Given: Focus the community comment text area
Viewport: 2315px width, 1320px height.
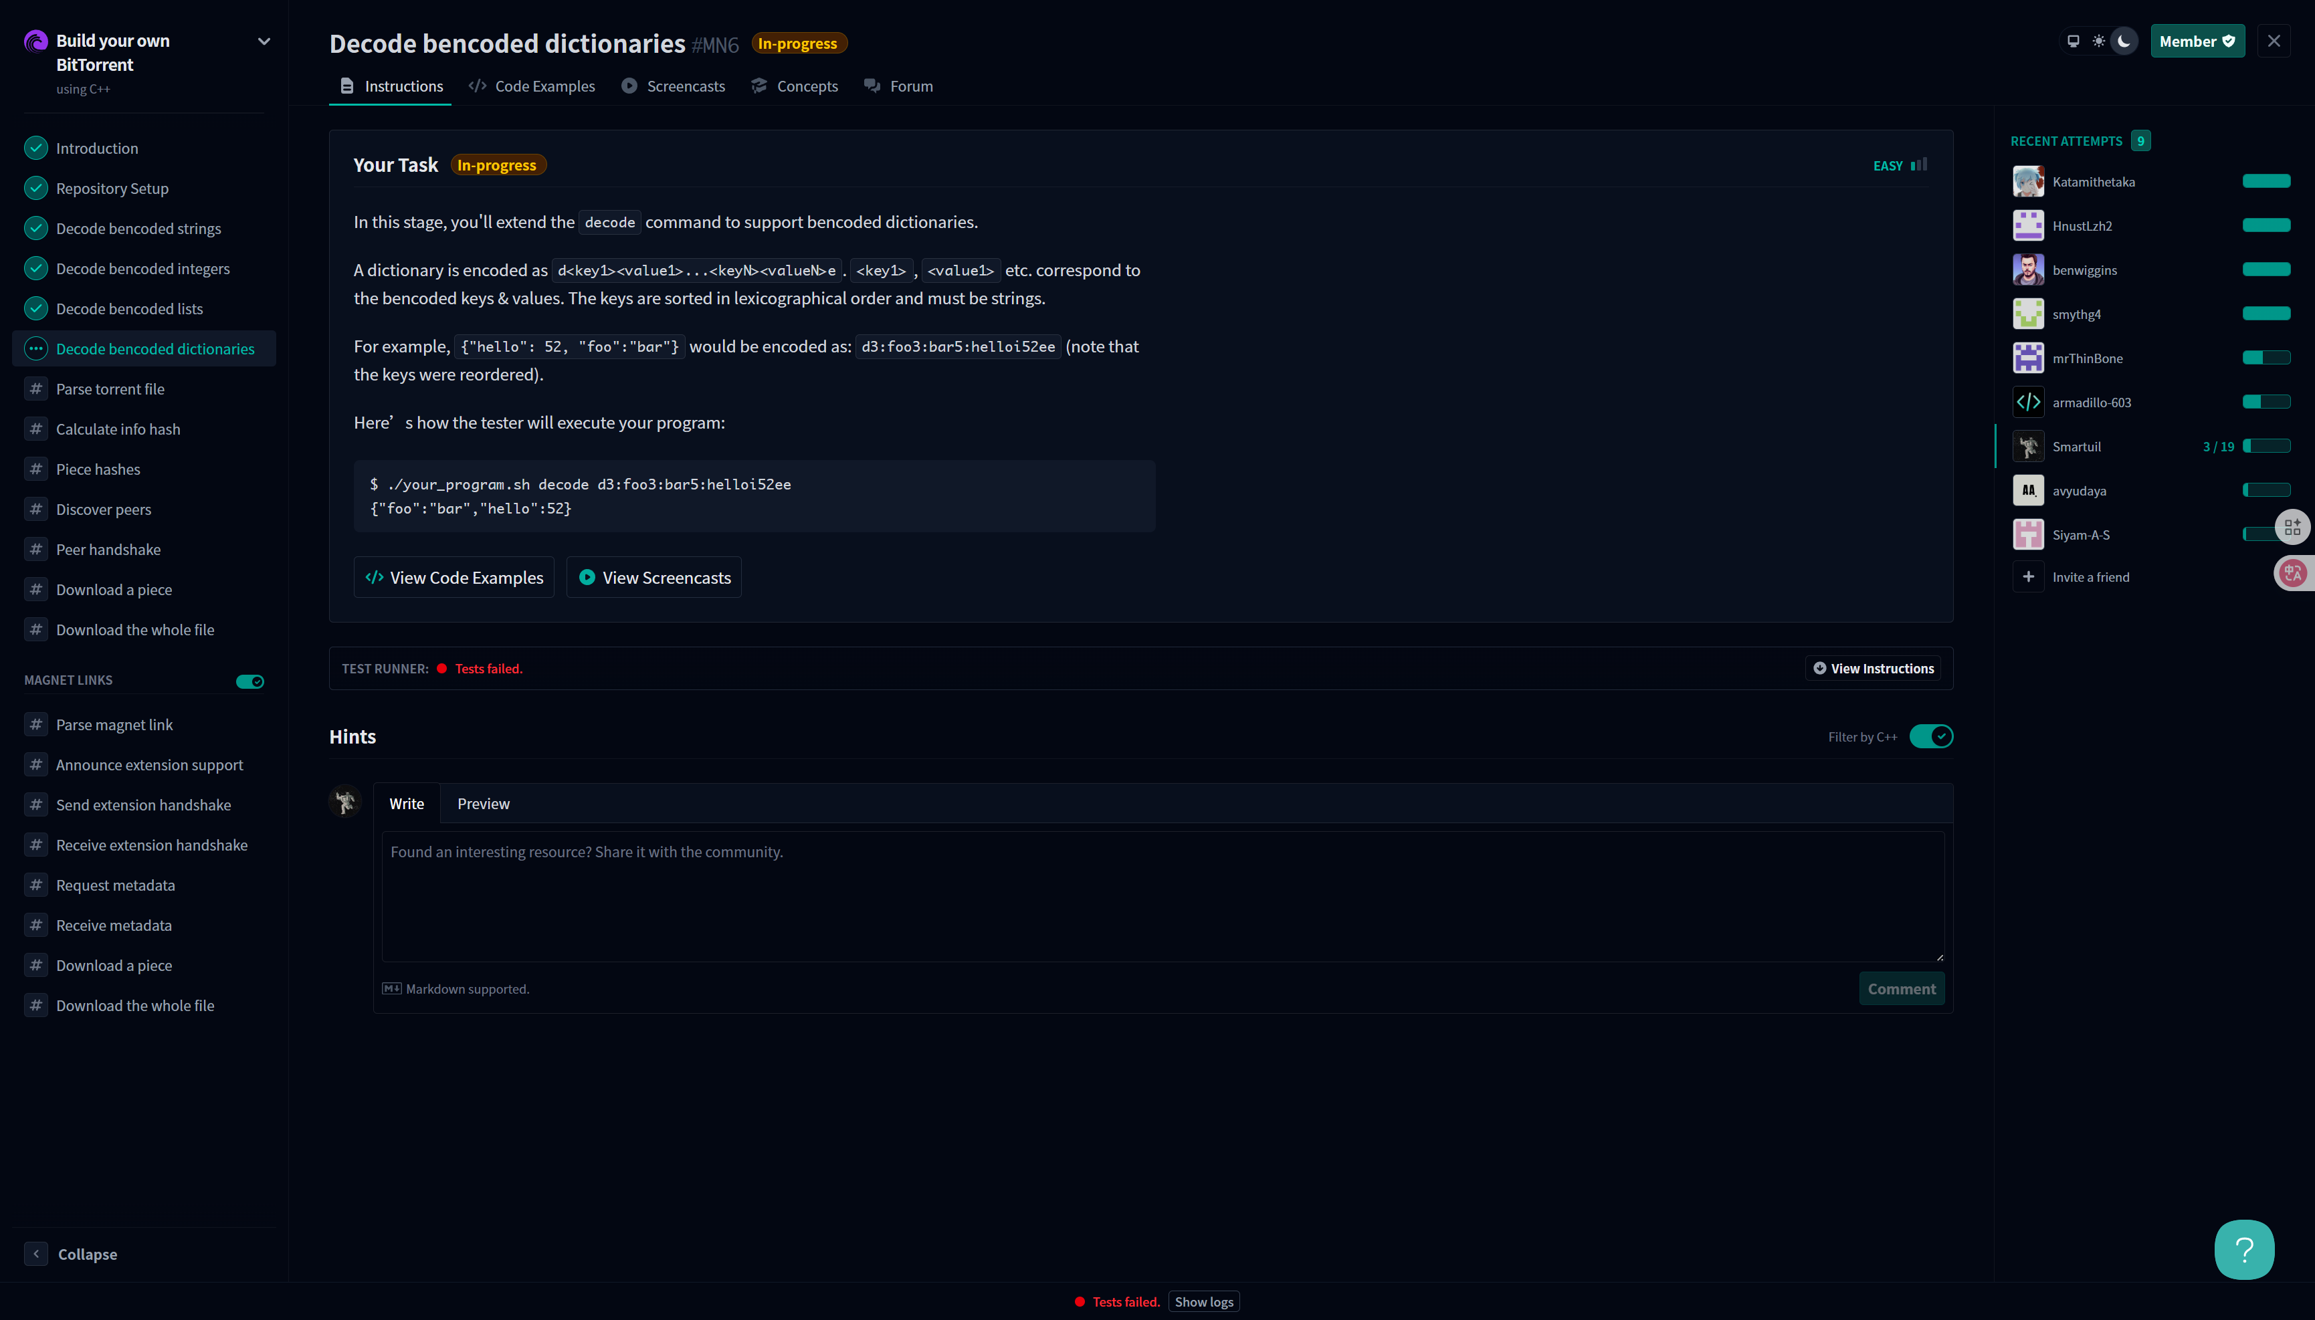Looking at the screenshot, I should 1163,896.
